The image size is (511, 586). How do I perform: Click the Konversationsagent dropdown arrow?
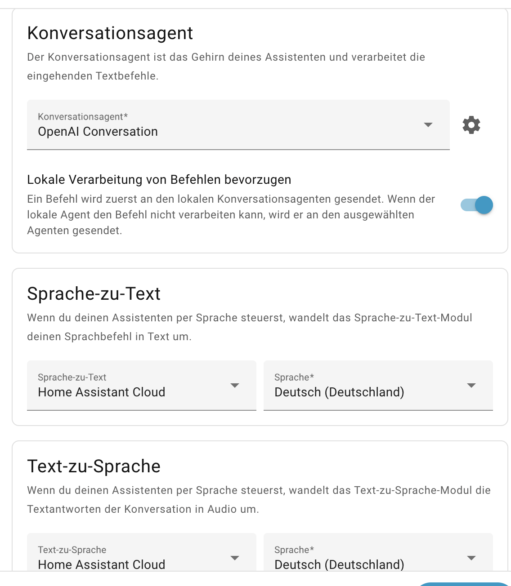click(428, 125)
